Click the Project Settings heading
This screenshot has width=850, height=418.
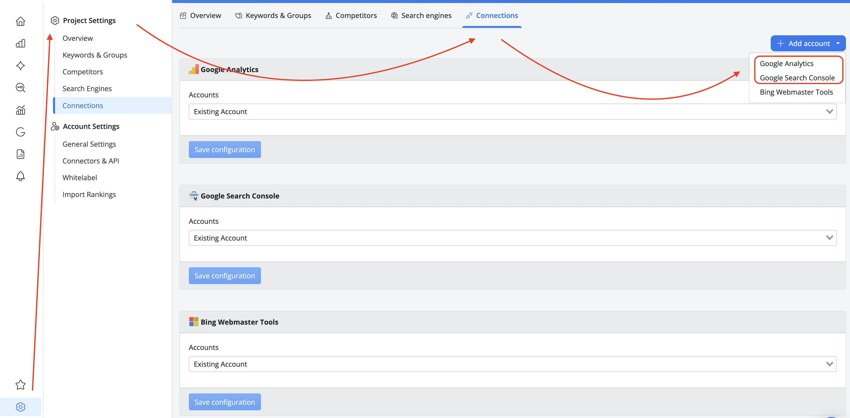(89, 21)
